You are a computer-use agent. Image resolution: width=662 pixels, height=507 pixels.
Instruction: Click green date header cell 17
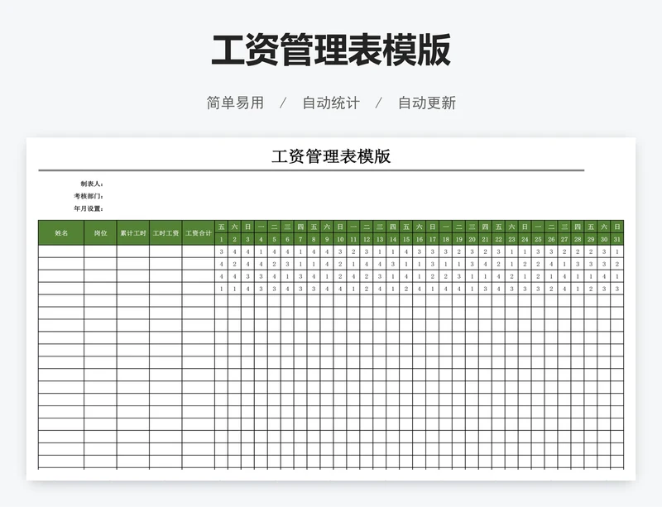pos(432,239)
